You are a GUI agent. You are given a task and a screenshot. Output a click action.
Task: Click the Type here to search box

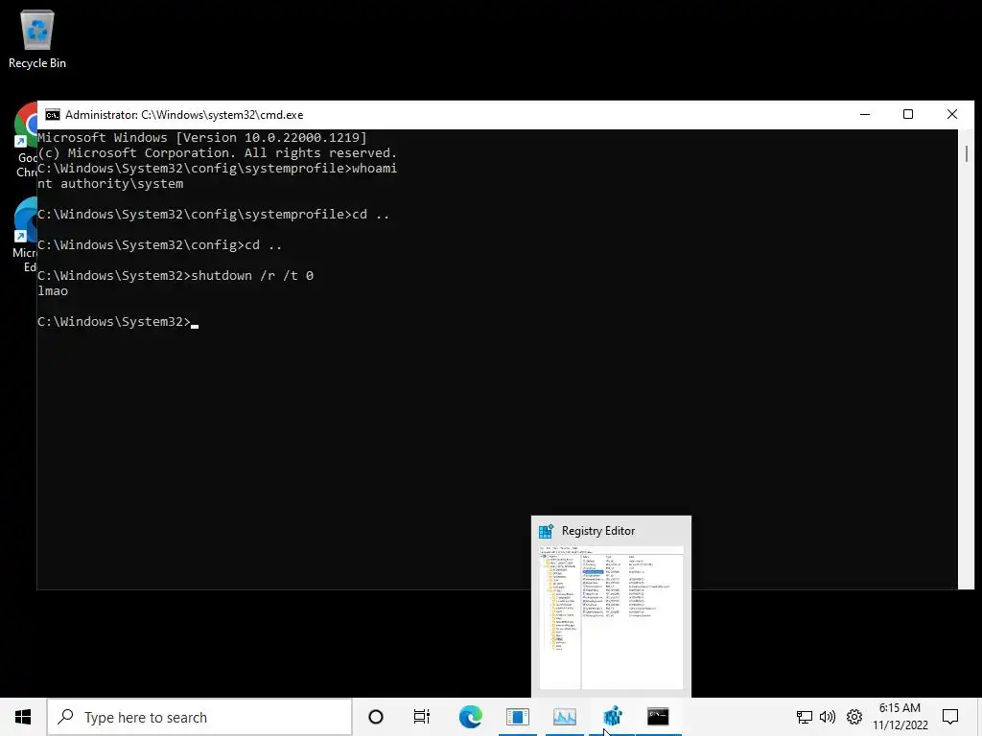coord(199,717)
